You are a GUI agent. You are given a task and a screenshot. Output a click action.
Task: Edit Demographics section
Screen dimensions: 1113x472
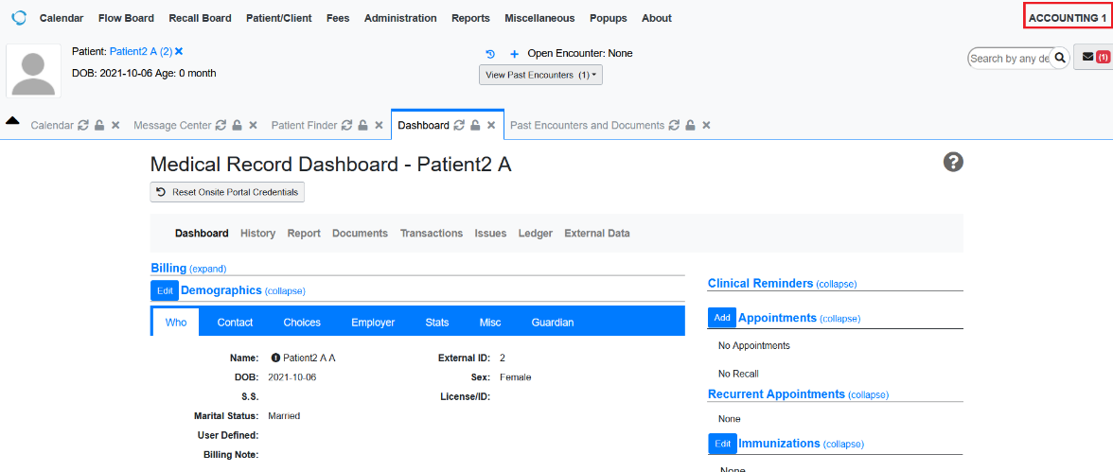tap(165, 291)
